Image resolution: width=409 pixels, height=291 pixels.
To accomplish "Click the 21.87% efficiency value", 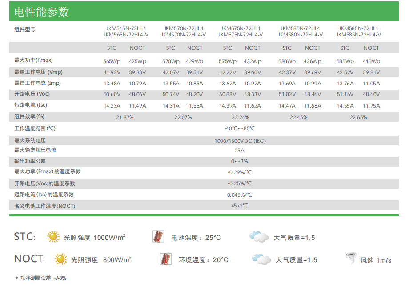I will coord(124,118).
